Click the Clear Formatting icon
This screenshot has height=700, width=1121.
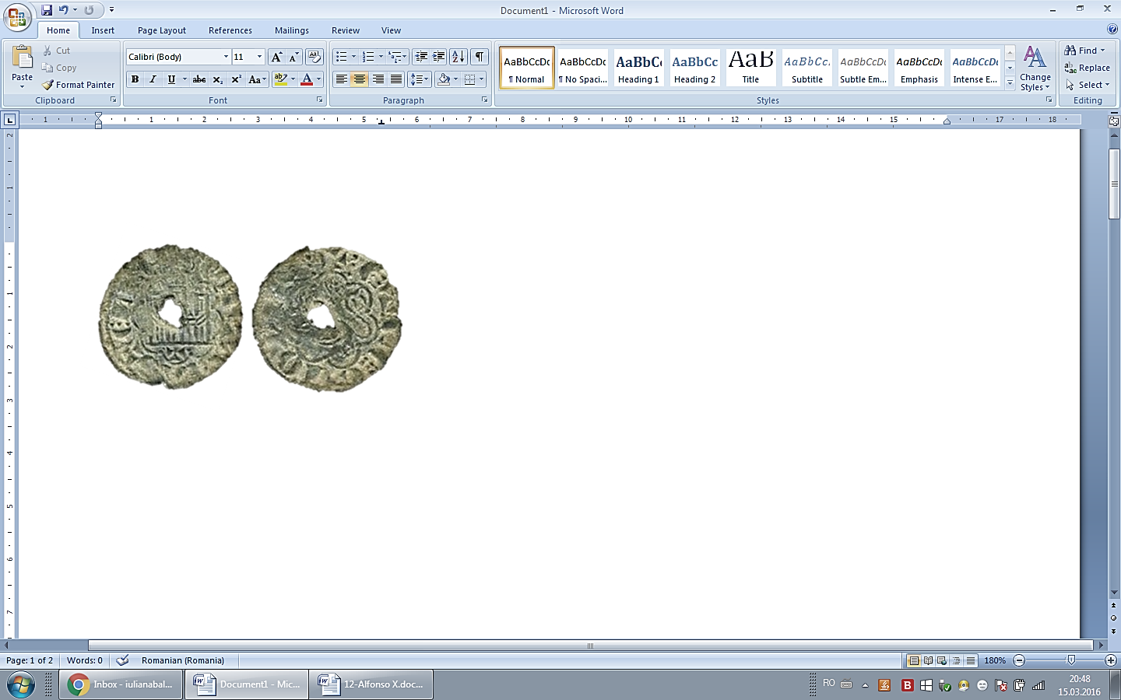(x=315, y=57)
